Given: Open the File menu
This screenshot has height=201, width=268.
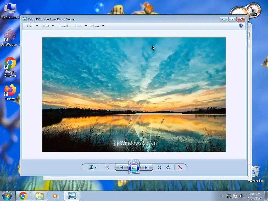Looking at the screenshot, I should tap(29, 26).
